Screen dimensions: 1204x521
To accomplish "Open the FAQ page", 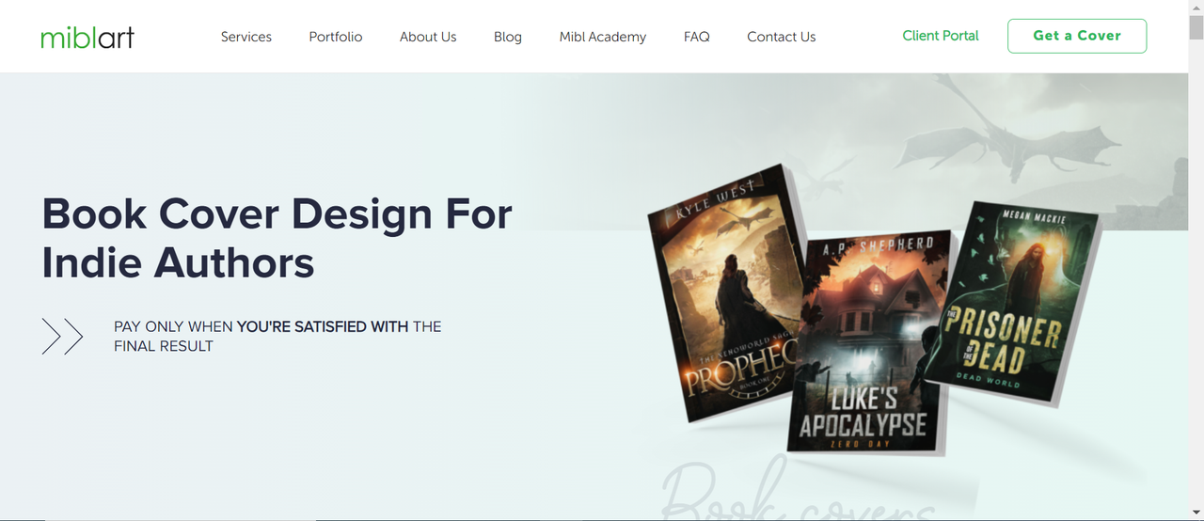I will point(697,37).
